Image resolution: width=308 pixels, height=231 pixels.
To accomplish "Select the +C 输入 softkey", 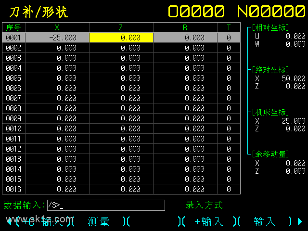I will [43, 222].
